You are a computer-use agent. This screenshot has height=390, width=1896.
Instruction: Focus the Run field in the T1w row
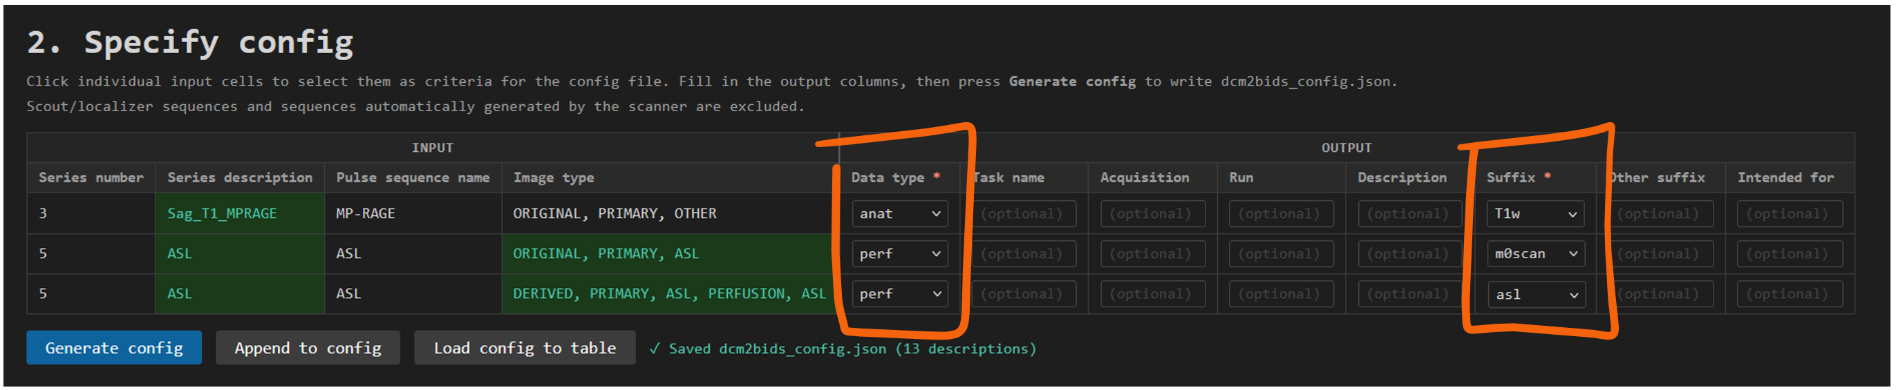pos(1281,214)
